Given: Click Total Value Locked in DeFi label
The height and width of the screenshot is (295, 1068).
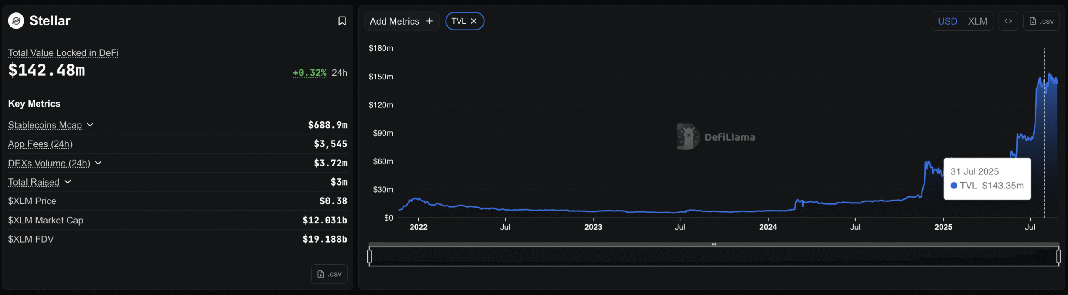Looking at the screenshot, I should tap(63, 53).
